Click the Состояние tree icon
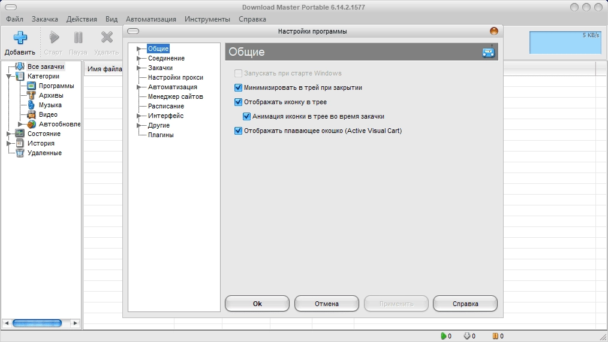Image resolution: width=608 pixels, height=342 pixels. pyautogui.click(x=20, y=134)
